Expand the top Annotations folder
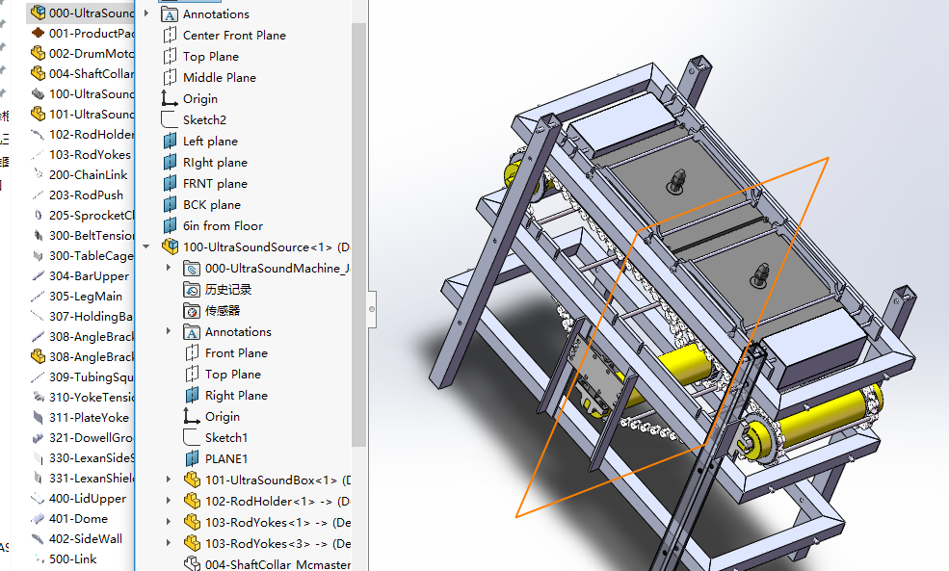The height and width of the screenshot is (571, 949). click(x=146, y=13)
